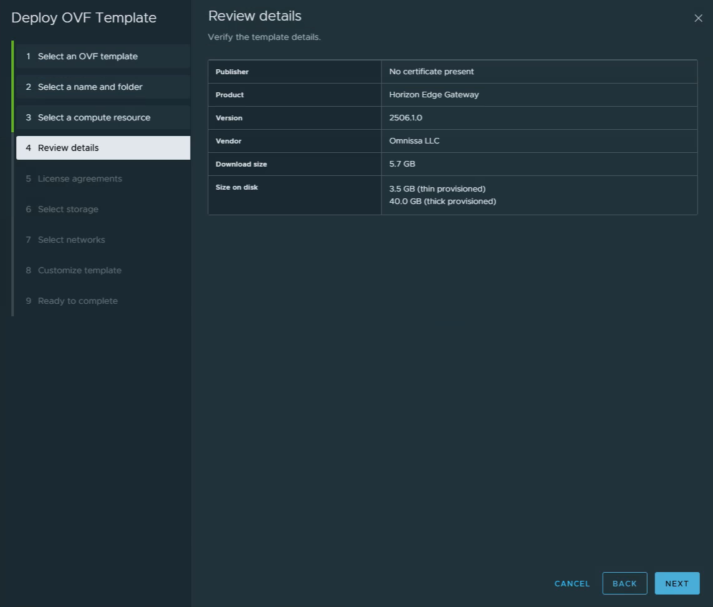Click the 'No certificate present' publisher value
Image resolution: width=713 pixels, height=607 pixels.
pos(431,72)
